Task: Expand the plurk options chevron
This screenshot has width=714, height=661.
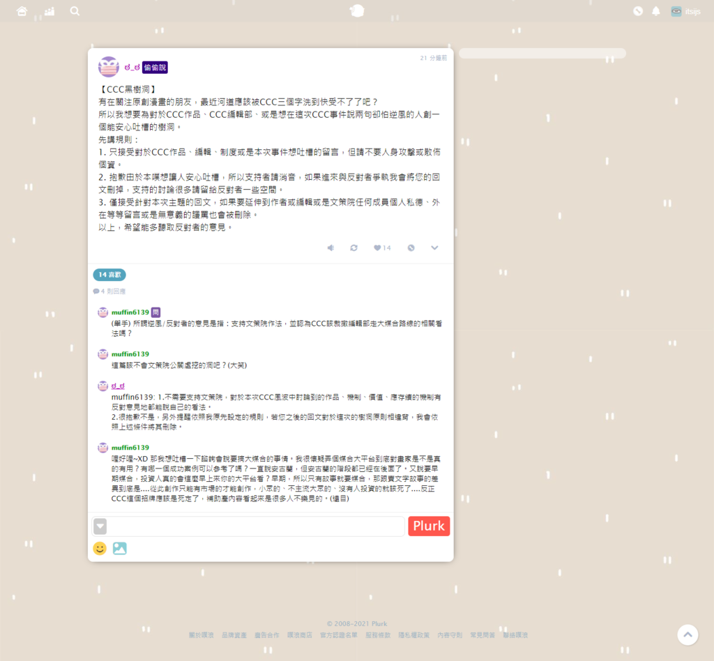Action: point(434,248)
